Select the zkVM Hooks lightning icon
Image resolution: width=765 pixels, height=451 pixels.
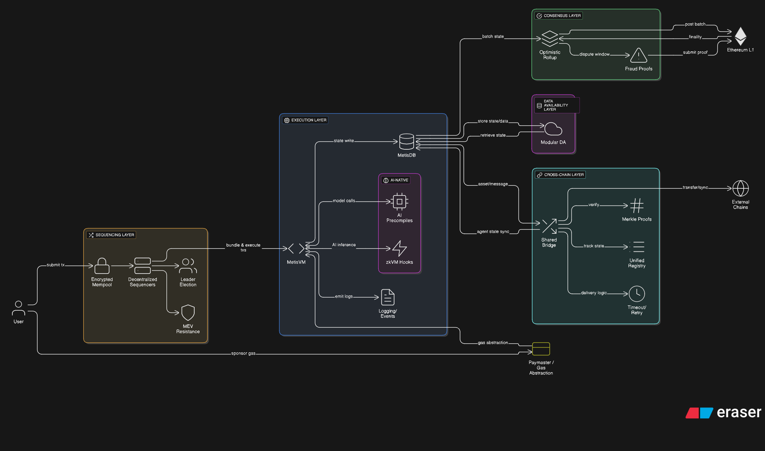click(x=399, y=248)
